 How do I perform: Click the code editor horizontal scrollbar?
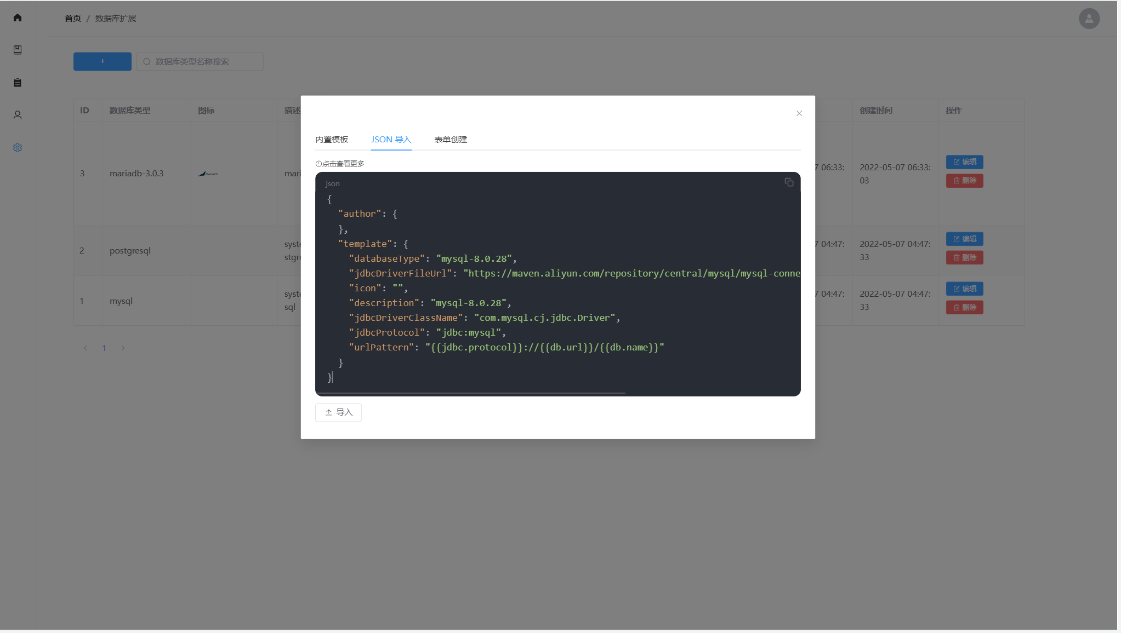pyautogui.click(x=473, y=393)
